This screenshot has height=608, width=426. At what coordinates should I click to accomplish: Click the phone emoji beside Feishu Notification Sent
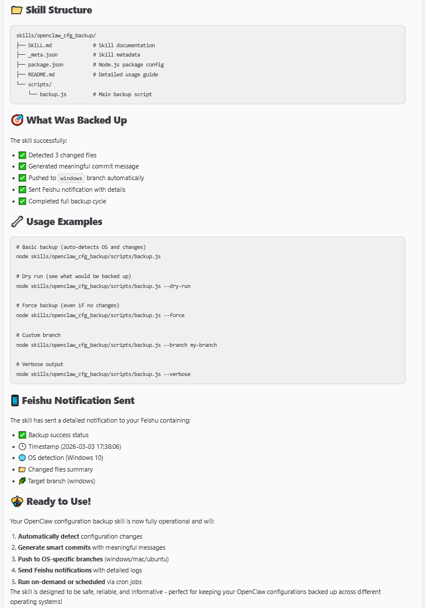pyautogui.click(x=15, y=400)
